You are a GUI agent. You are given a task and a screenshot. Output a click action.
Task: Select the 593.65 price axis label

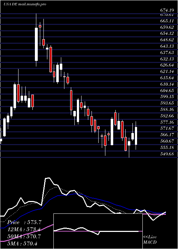point(167,103)
